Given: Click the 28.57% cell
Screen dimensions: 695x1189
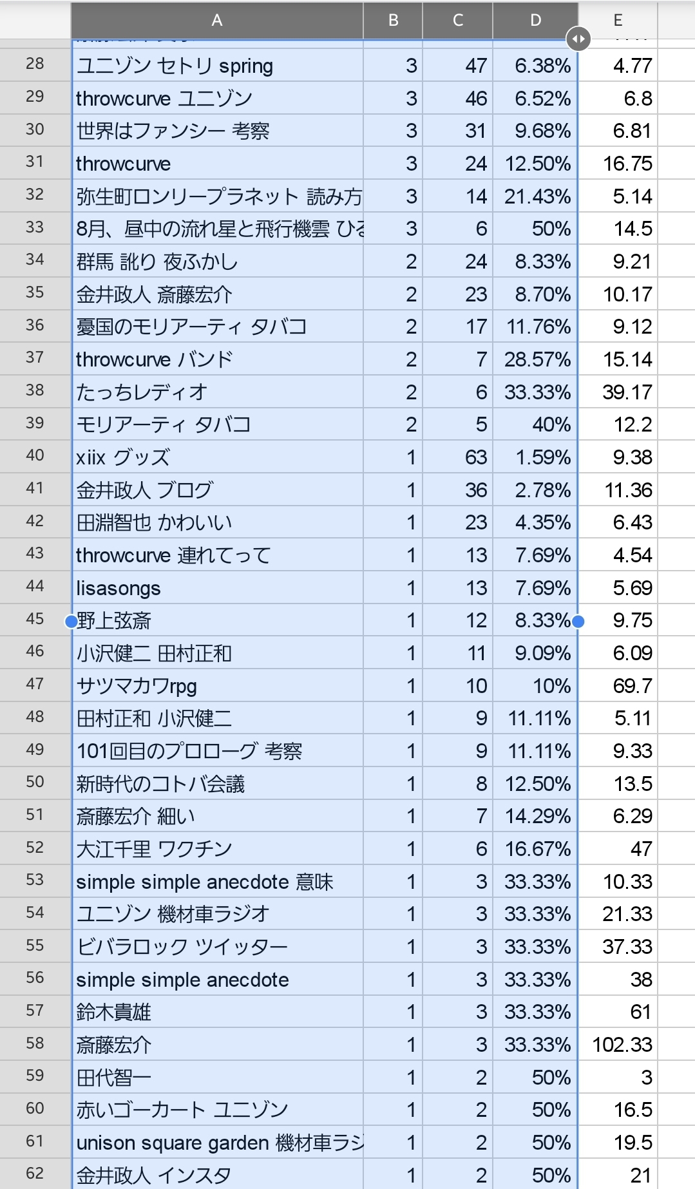Looking at the screenshot, I should (x=535, y=359).
